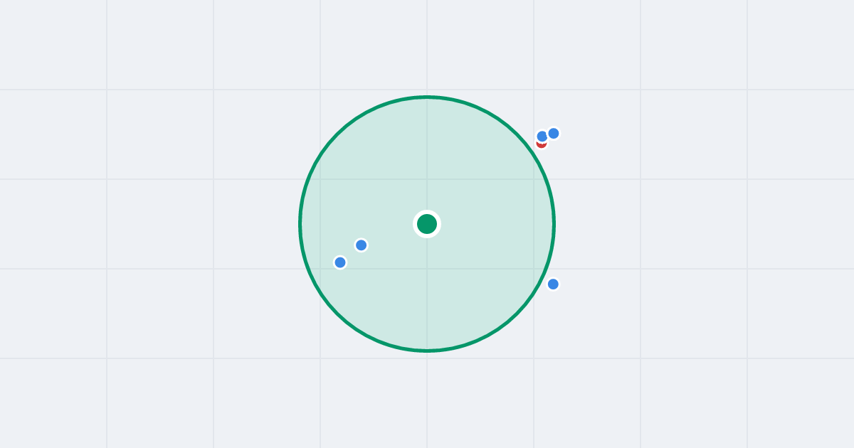
Task: Choose the inside blue dot farthest from the center
Action: coord(340,262)
